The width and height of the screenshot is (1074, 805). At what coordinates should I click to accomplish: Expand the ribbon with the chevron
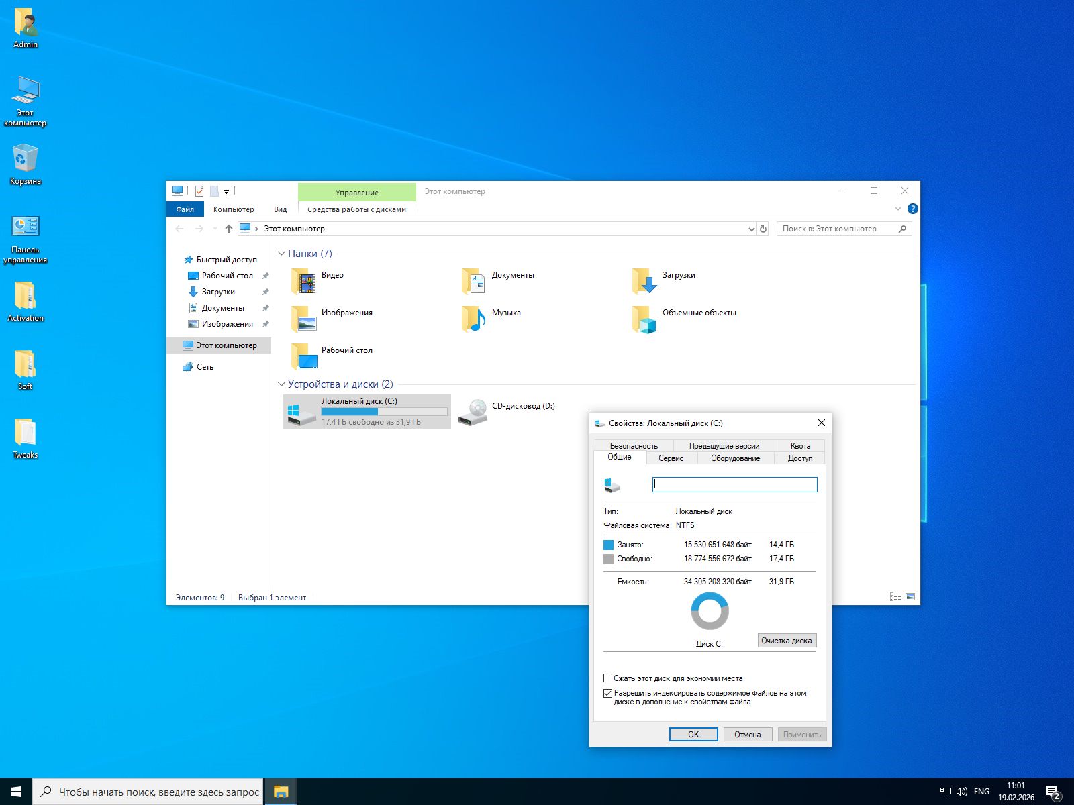point(898,209)
